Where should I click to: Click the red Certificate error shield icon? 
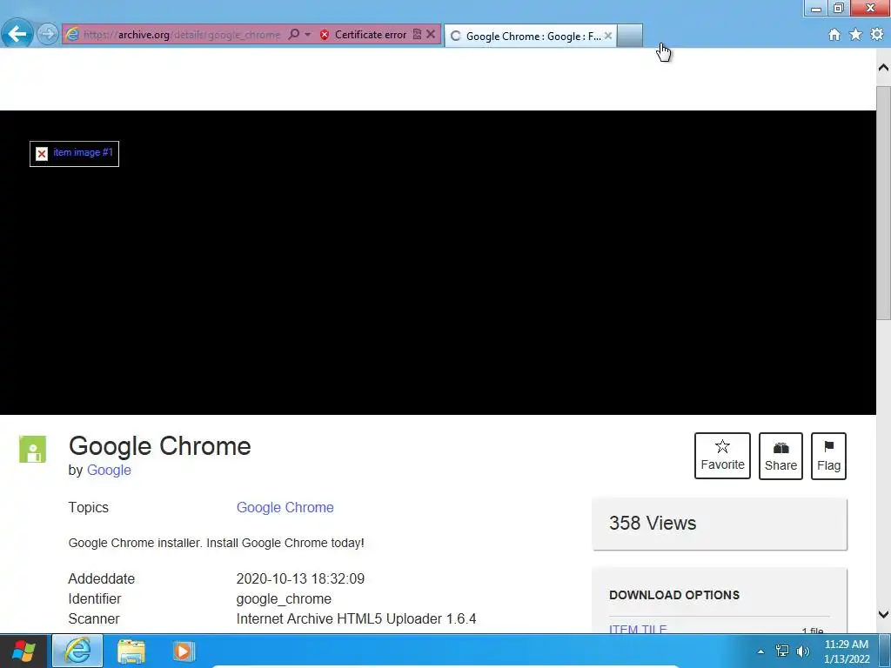click(325, 35)
